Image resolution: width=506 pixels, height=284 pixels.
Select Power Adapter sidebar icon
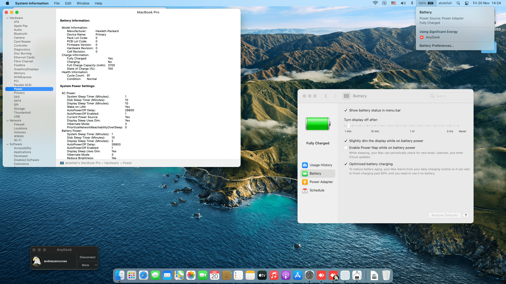pyautogui.click(x=305, y=182)
